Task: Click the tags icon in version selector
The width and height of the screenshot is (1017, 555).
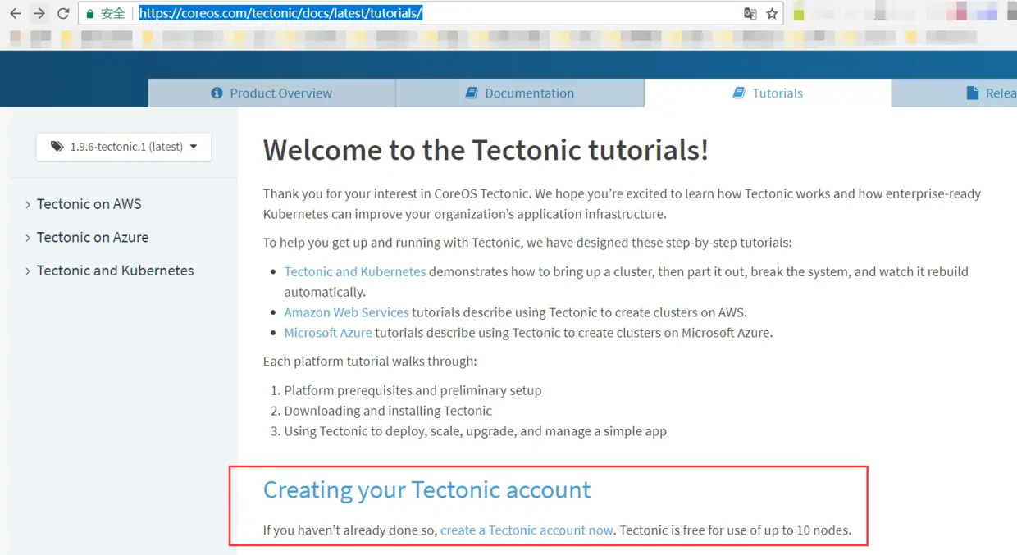Action: pos(57,147)
